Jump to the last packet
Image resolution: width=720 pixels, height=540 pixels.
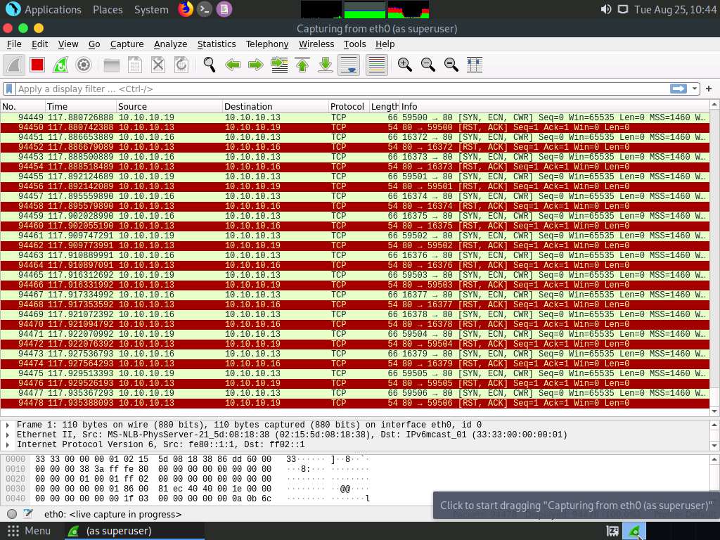[x=325, y=65]
